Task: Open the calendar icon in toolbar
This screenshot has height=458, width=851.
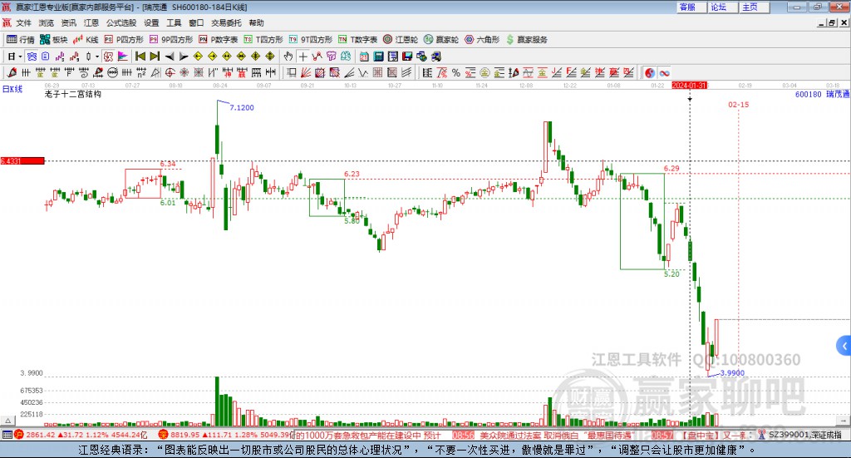Action: [x=364, y=57]
